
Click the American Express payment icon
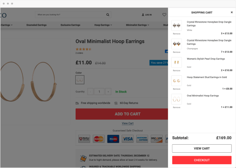click(x=143, y=139)
